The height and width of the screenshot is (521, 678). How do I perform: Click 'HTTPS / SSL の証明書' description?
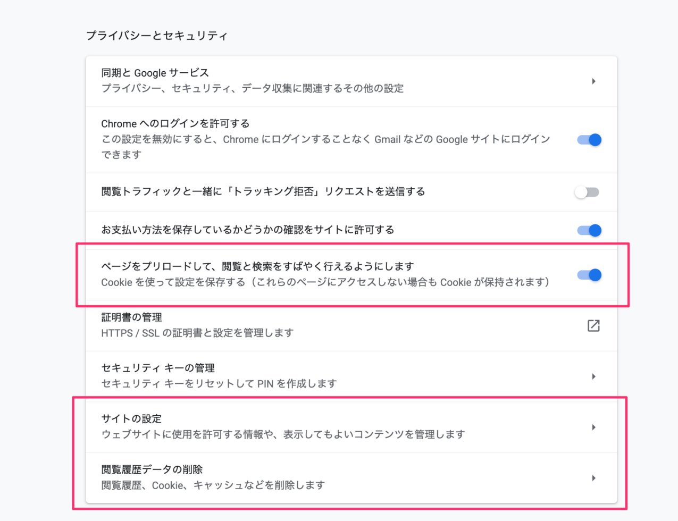point(197,333)
